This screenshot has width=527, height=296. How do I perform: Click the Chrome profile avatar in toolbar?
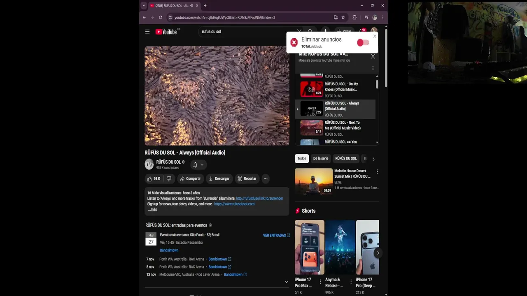pos(375,17)
